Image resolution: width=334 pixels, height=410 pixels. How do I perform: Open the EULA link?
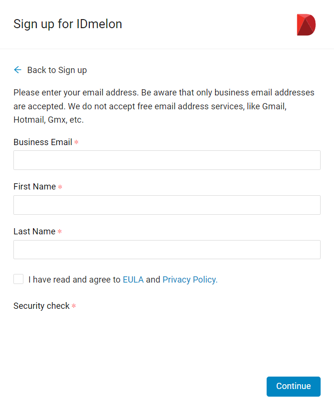coord(133,280)
